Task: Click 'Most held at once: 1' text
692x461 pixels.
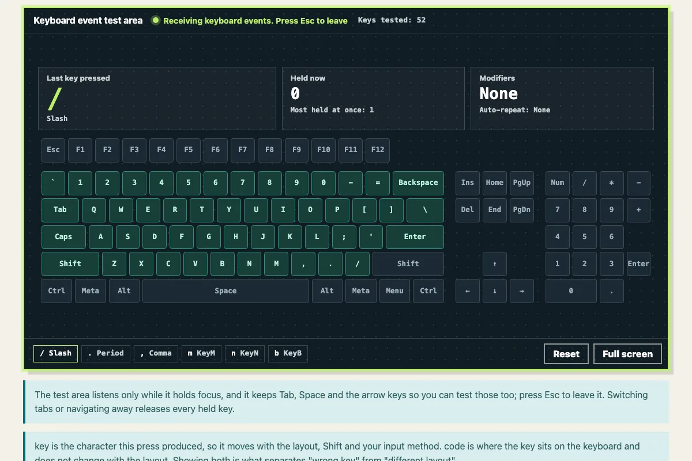Action: [332, 110]
